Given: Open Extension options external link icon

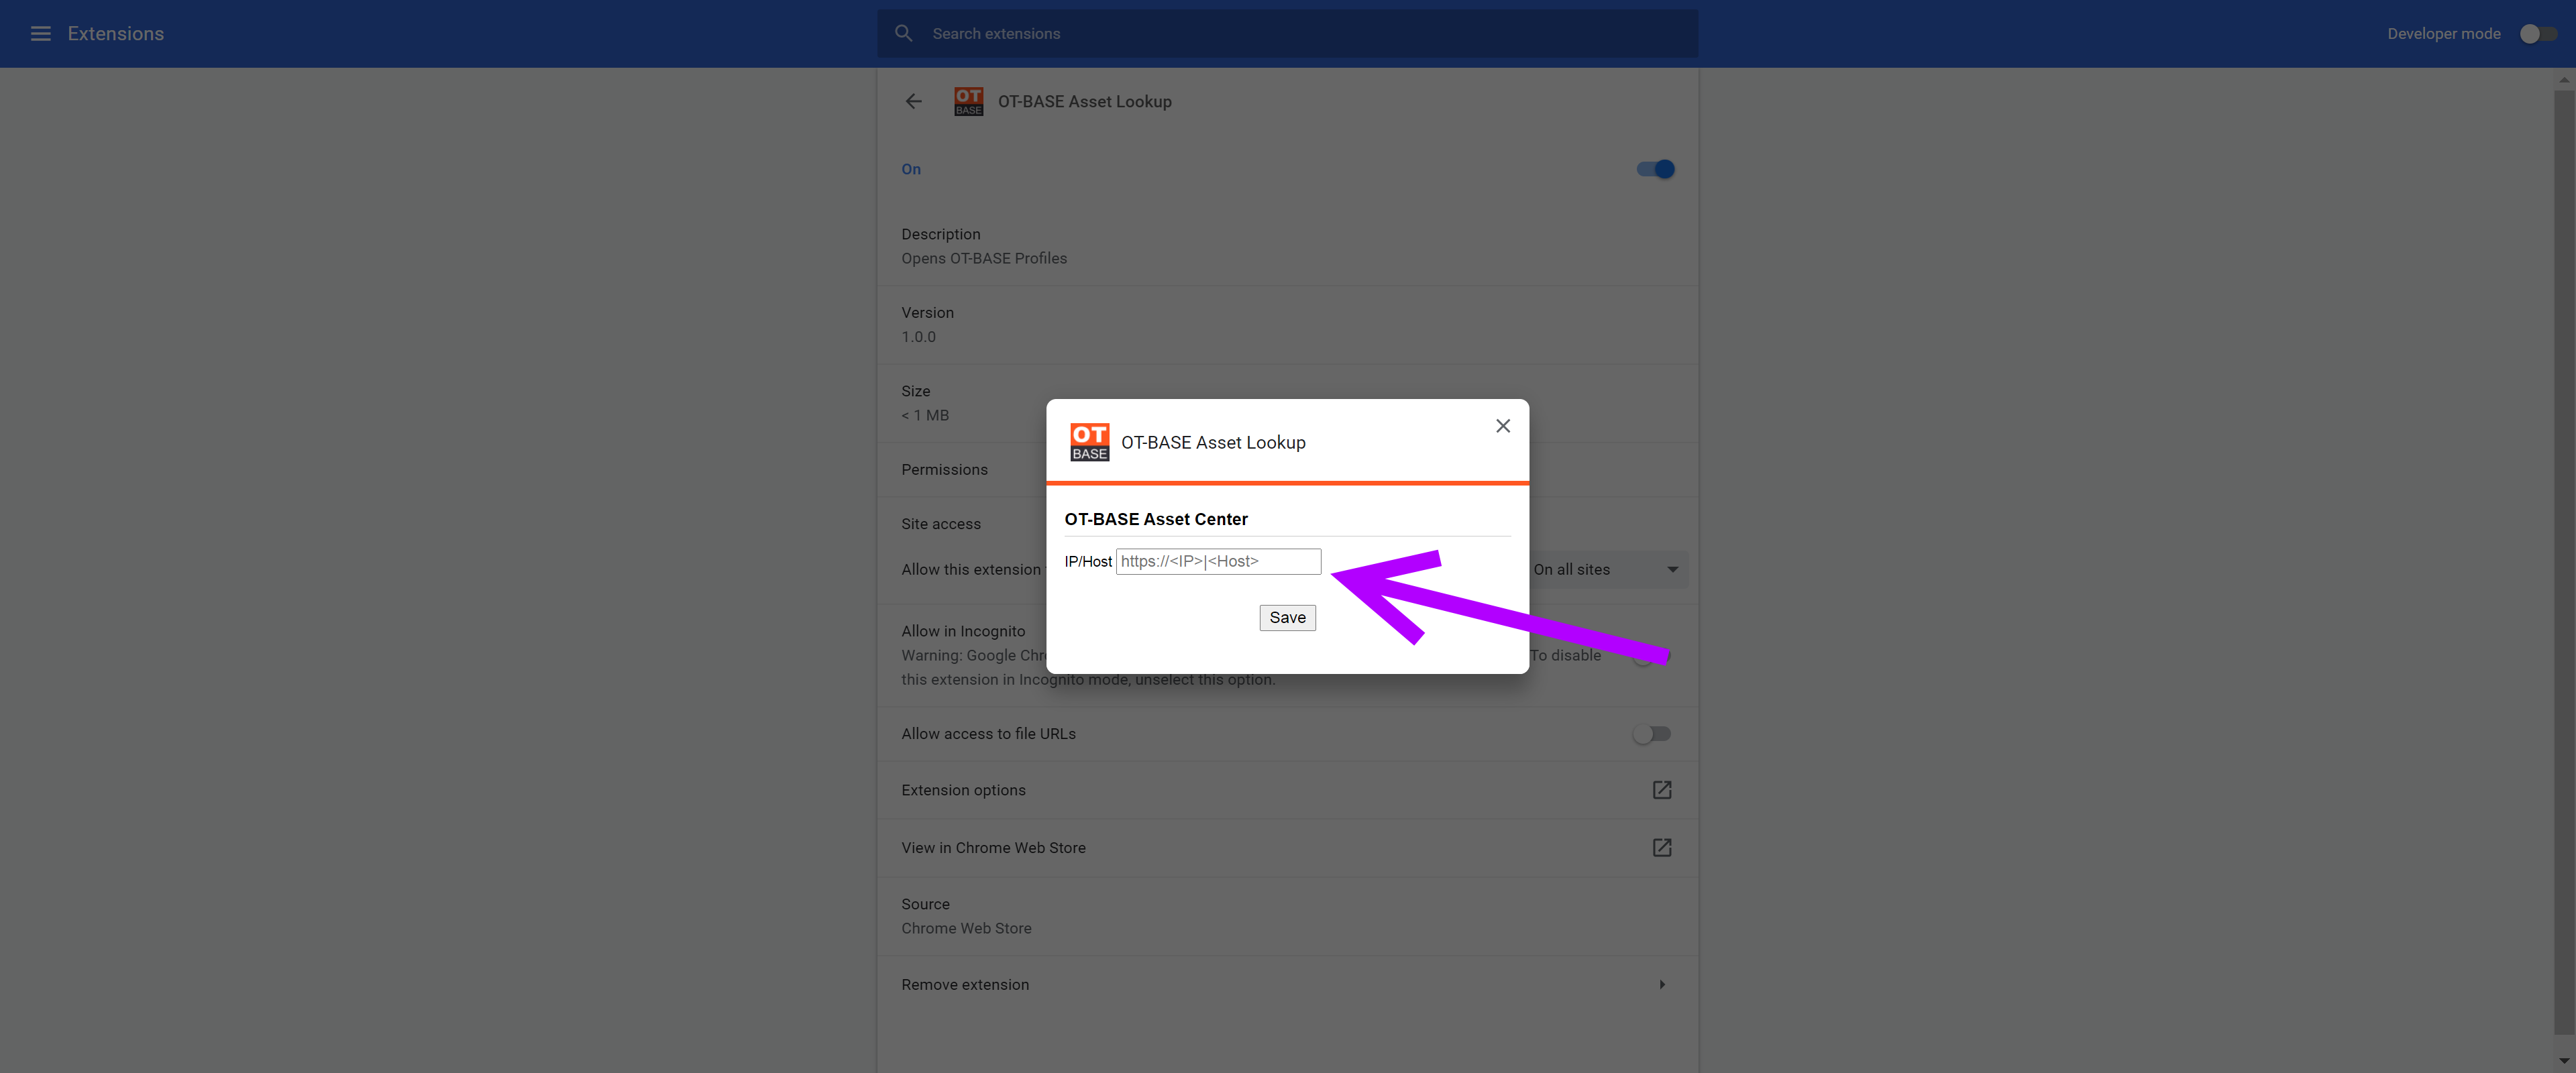Looking at the screenshot, I should [x=1661, y=790].
